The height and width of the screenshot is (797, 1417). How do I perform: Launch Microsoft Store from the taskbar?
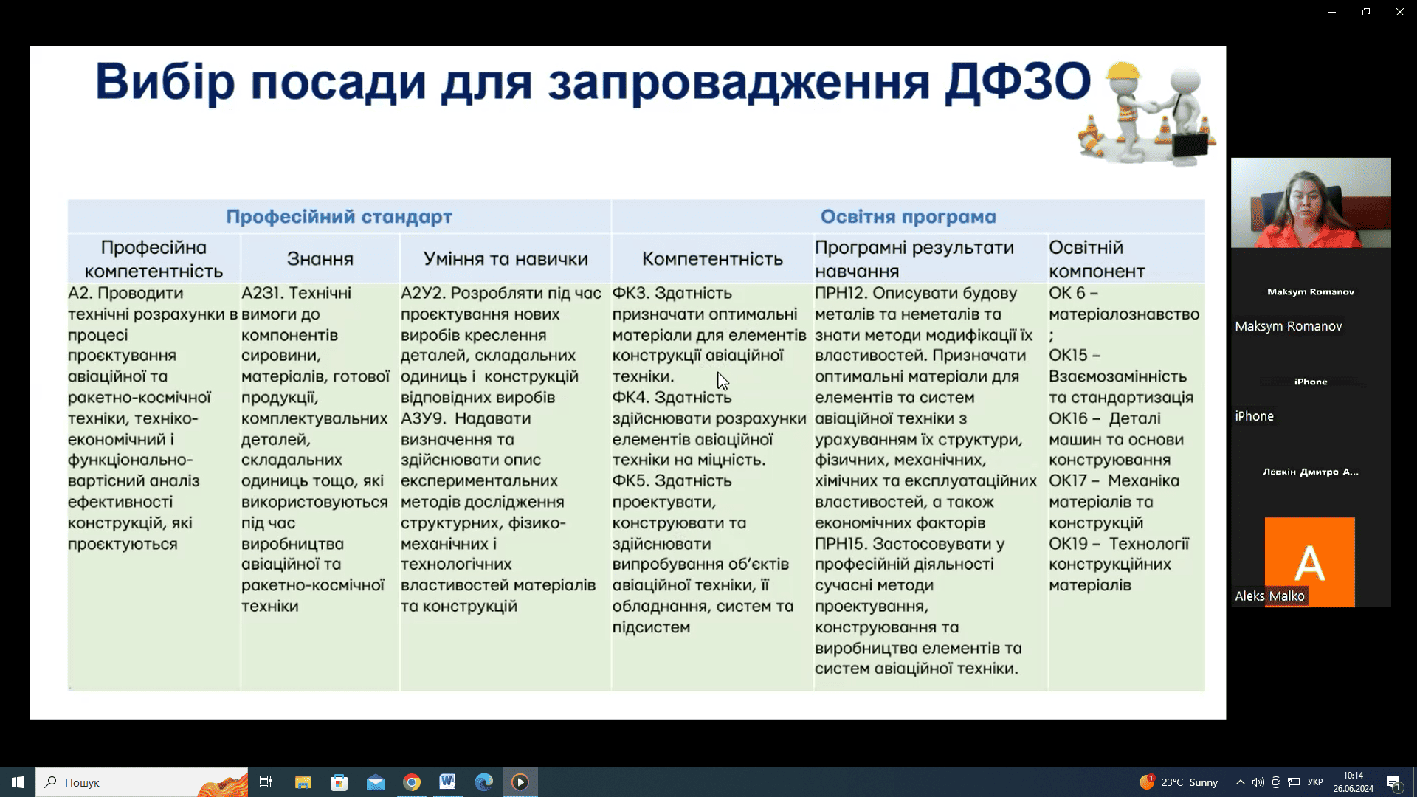click(339, 782)
